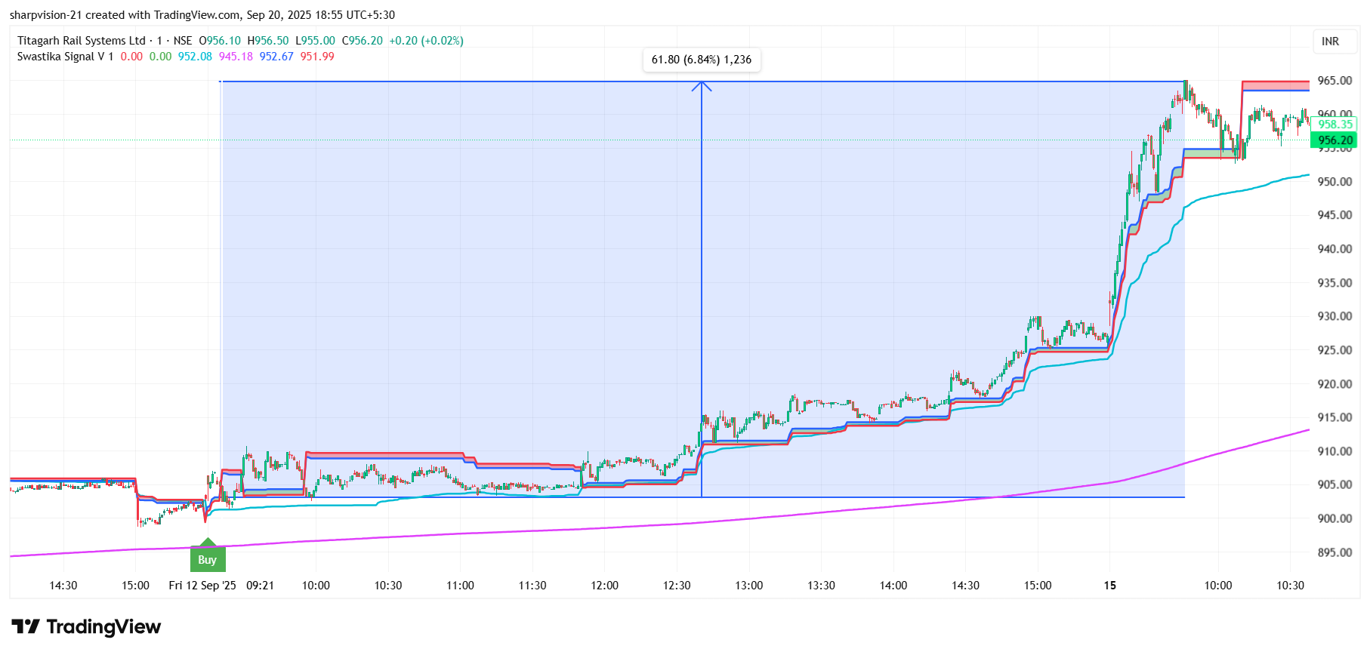Select the Swastika Signal V 1 indicator legend
The image size is (1370, 655).
point(65,57)
